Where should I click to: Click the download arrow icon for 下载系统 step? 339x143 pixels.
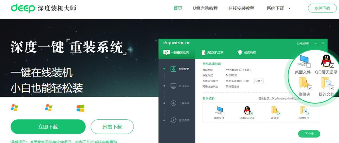pos(173,103)
